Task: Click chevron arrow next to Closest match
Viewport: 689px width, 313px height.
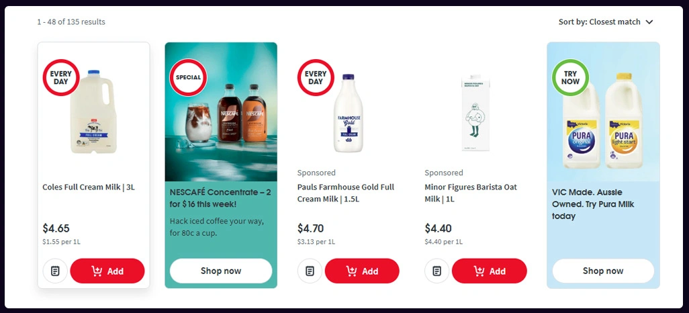Action: tap(649, 22)
